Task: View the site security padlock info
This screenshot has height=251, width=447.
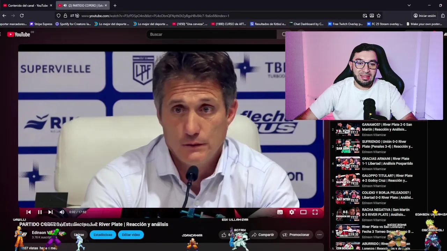Action: coord(65,16)
